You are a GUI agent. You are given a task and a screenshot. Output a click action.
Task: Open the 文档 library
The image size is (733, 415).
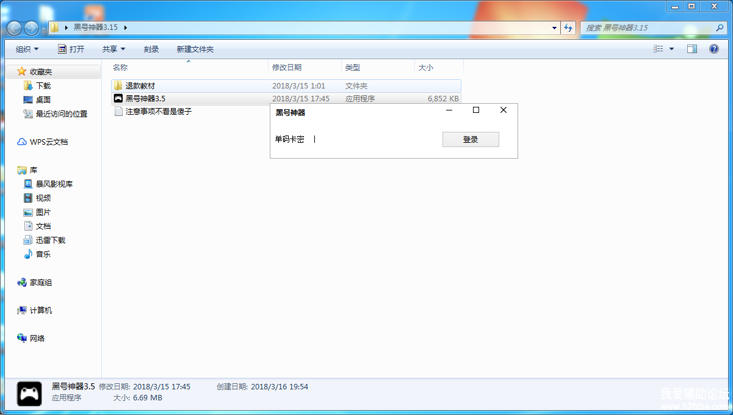click(43, 226)
